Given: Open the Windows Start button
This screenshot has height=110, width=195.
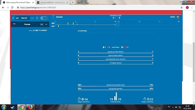Looking at the screenshot, I should (x=4, y=107).
